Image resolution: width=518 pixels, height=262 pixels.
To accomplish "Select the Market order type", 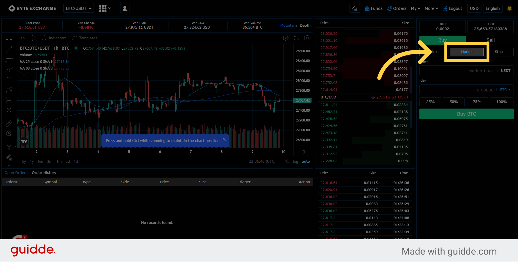I will 467,52.
